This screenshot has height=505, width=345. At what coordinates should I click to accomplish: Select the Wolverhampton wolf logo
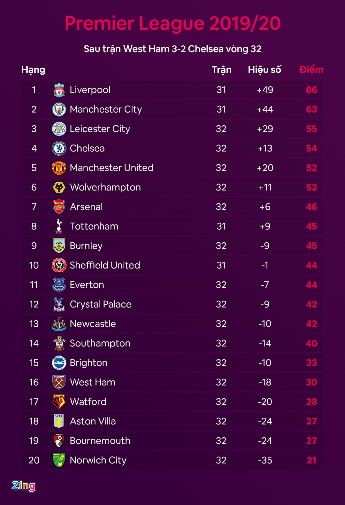click(x=59, y=187)
